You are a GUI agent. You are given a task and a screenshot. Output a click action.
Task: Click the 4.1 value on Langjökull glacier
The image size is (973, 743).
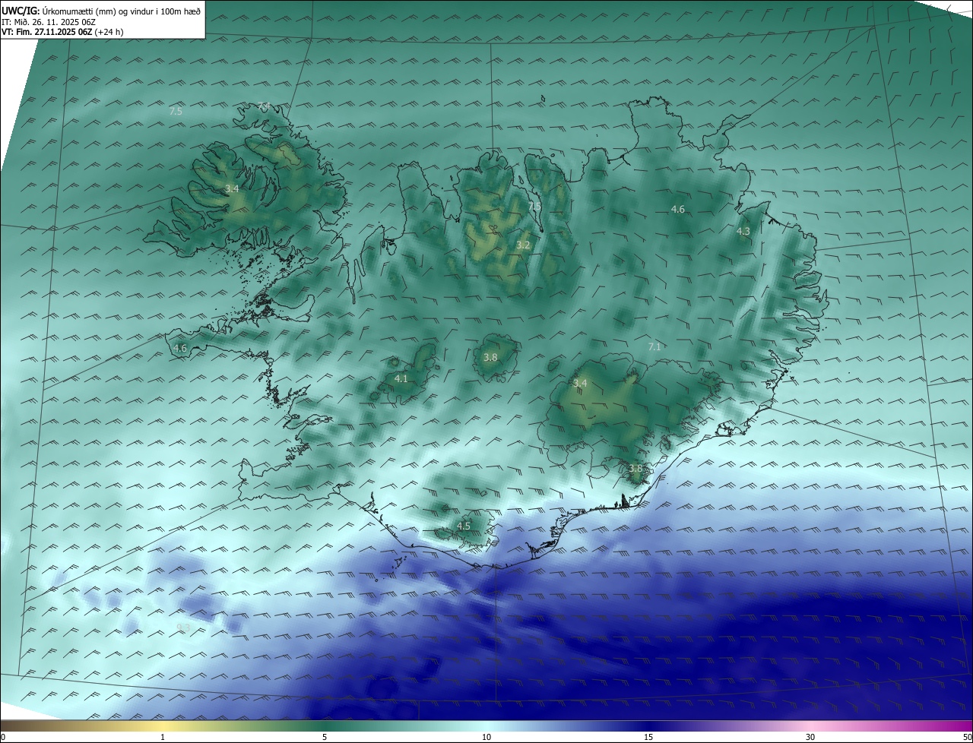tap(401, 378)
